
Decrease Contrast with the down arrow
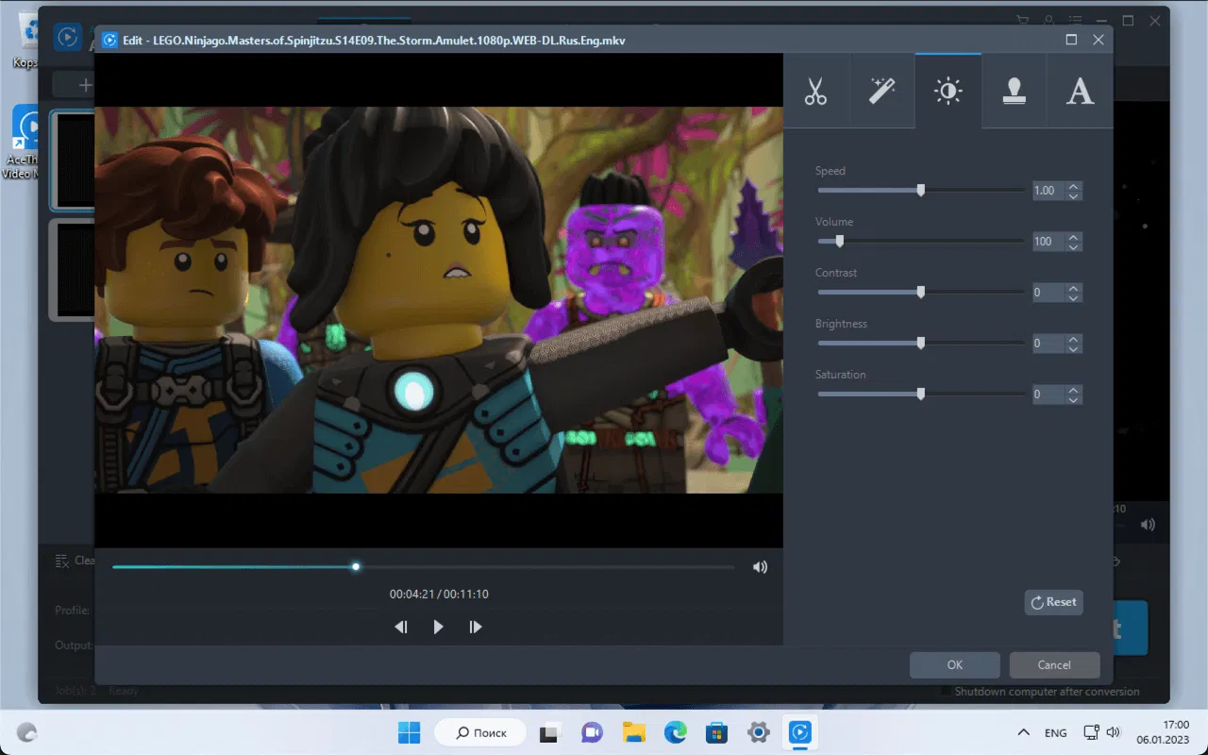[1073, 297]
